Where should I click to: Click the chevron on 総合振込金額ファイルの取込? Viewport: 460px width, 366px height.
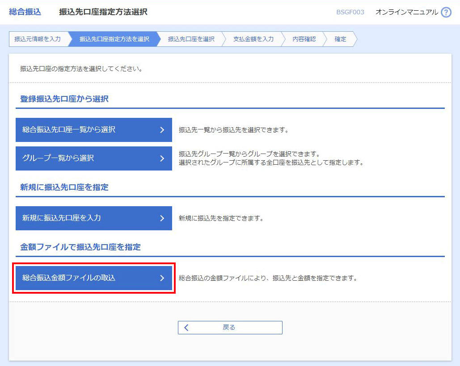[x=162, y=278]
